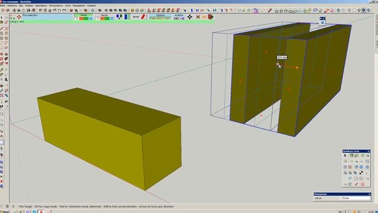The image size is (378, 213).
Task: Open the Расширения (Extensions) menu
Action: point(79,5)
